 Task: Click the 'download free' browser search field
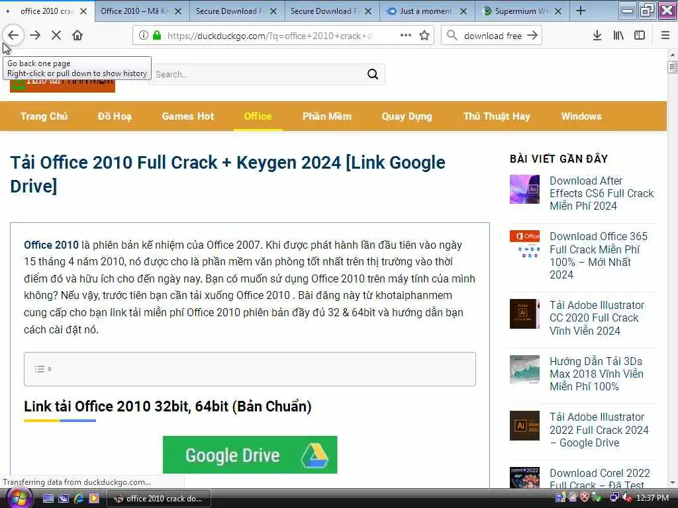click(493, 36)
